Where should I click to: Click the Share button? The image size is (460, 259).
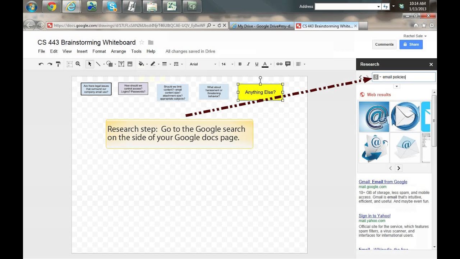(x=411, y=45)
